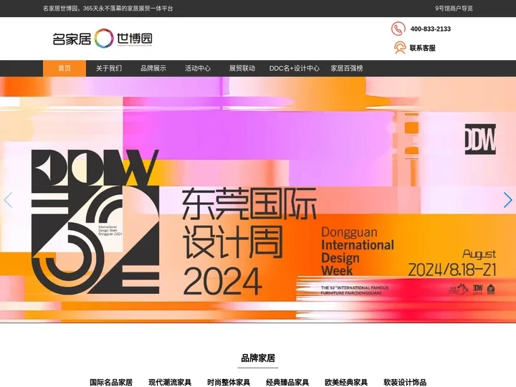Advance to the next banner slide arrow
The height and width of the screenshot is (387, 516).
508,200
